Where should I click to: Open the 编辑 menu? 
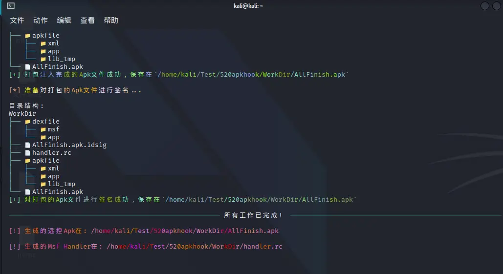pyautogui.click(x=64, y=21)
